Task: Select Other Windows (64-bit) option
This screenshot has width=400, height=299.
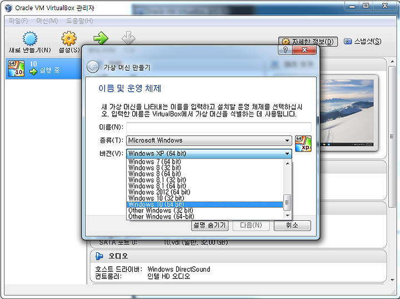Action: (204, 217)
